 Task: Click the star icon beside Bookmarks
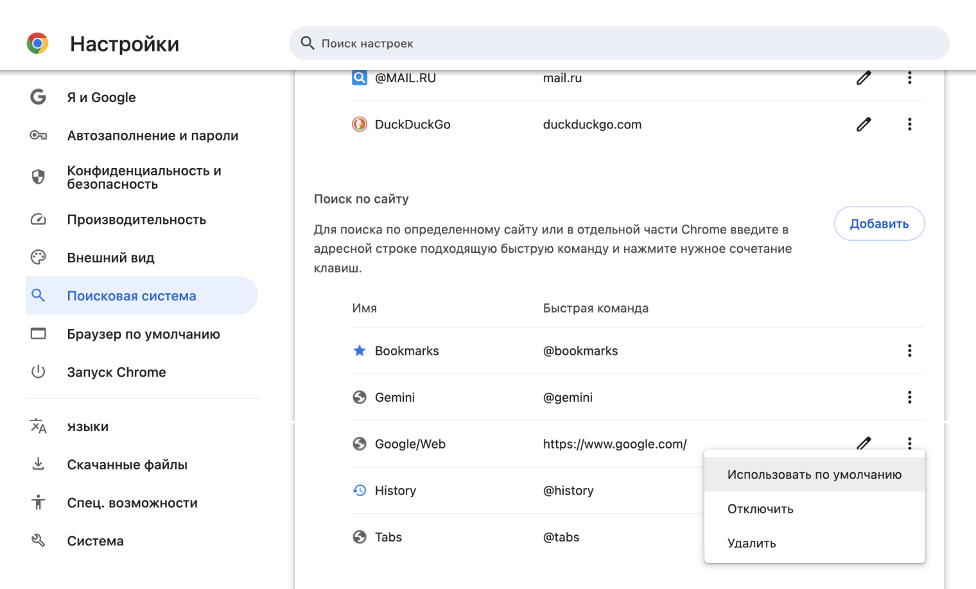coord(360,350)
